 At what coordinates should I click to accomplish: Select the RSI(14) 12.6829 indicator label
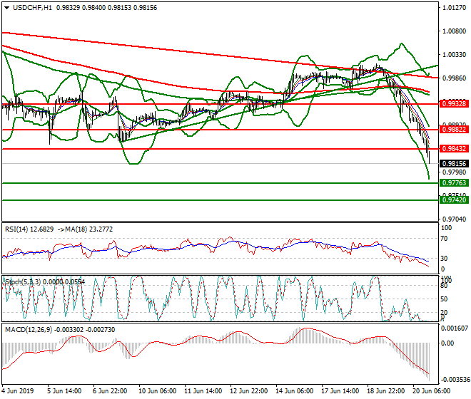coord(29,229)
